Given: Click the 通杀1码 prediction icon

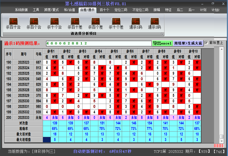Looking at the screenshot, I should [136, 23].
